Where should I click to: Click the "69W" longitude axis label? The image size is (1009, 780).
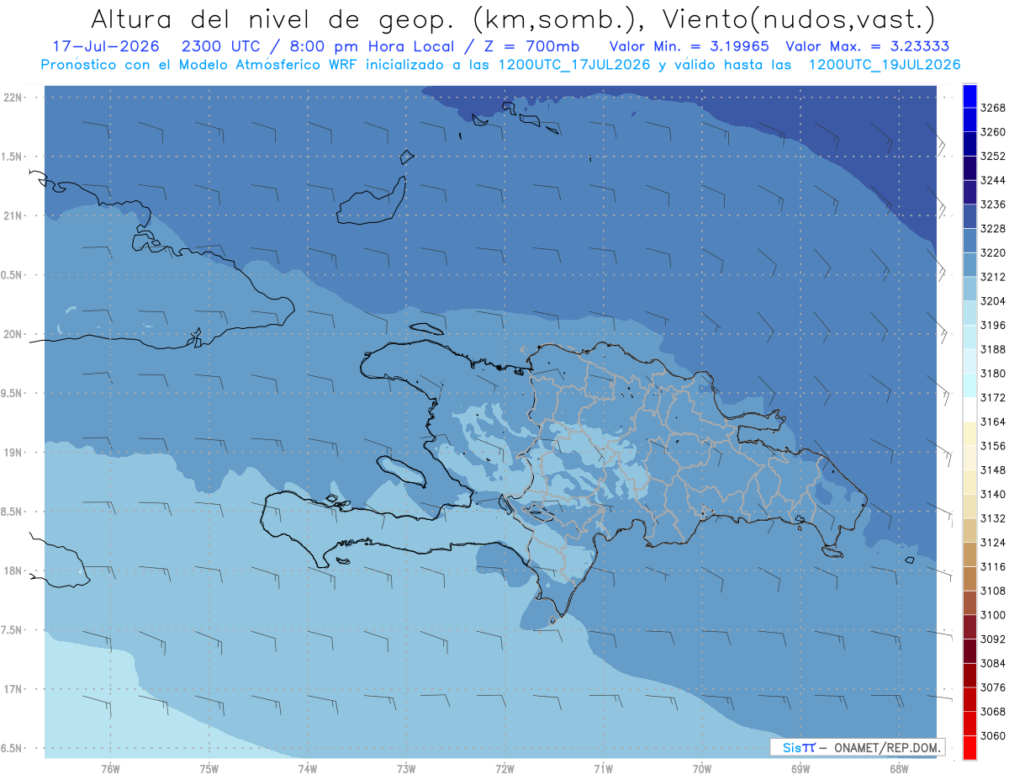click(800, 769)
